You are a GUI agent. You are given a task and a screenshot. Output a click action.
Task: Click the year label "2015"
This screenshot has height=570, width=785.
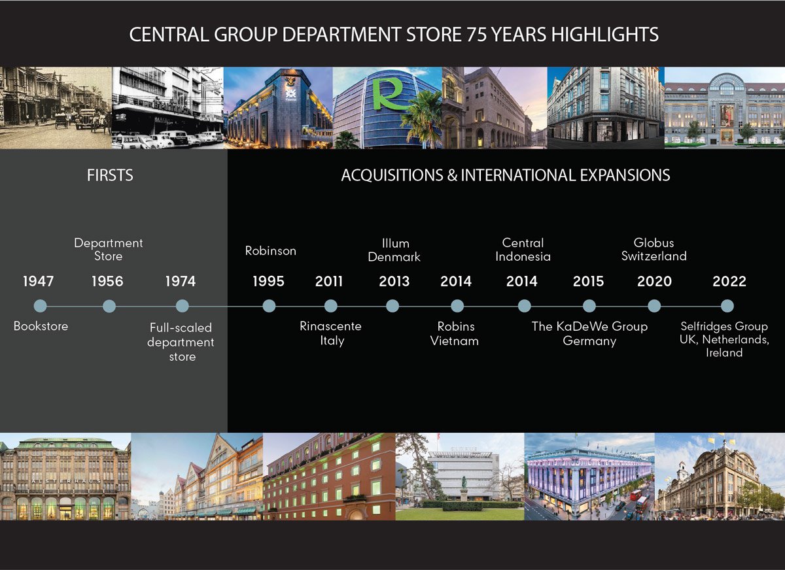click(x=589, y=282)
